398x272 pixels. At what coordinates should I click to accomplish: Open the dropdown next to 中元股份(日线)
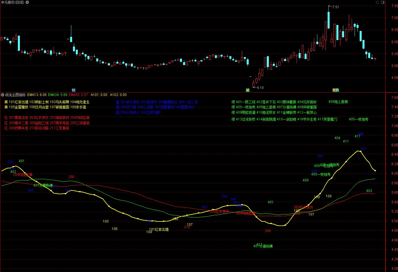27,2
